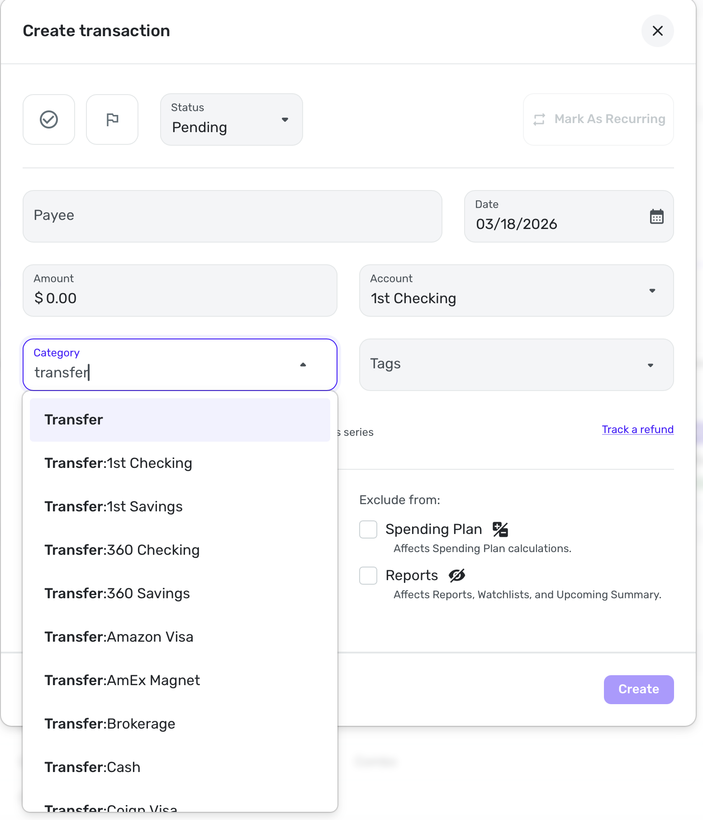Screen dimensions: 703x820
Task: Select the Transfer category option
Action: pyautogui.click(x=180, y=420)
